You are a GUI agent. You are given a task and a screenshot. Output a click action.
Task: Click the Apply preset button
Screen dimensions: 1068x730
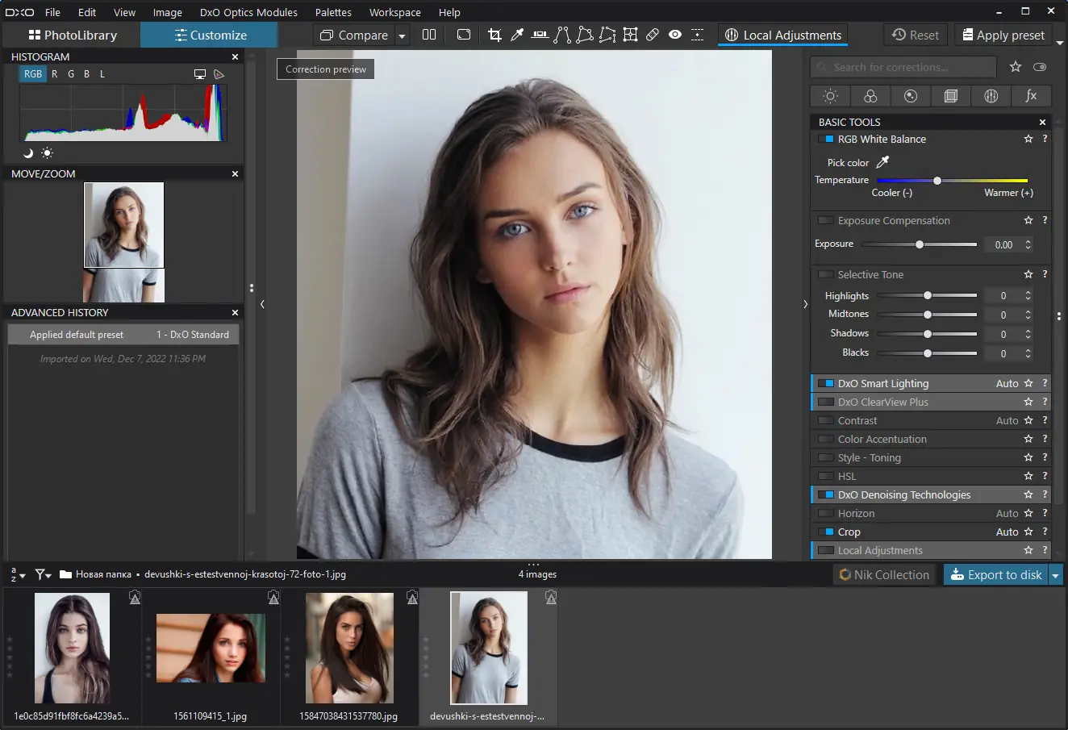point(1003,35)
